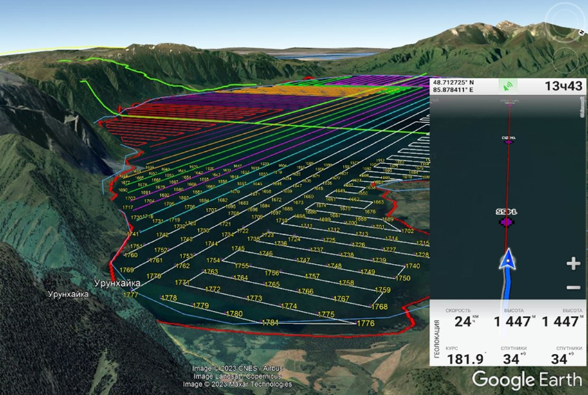The image size is (588, 395).
Task: Click coordinates 48.712725° N readout
Action: (x=453, y=82)
